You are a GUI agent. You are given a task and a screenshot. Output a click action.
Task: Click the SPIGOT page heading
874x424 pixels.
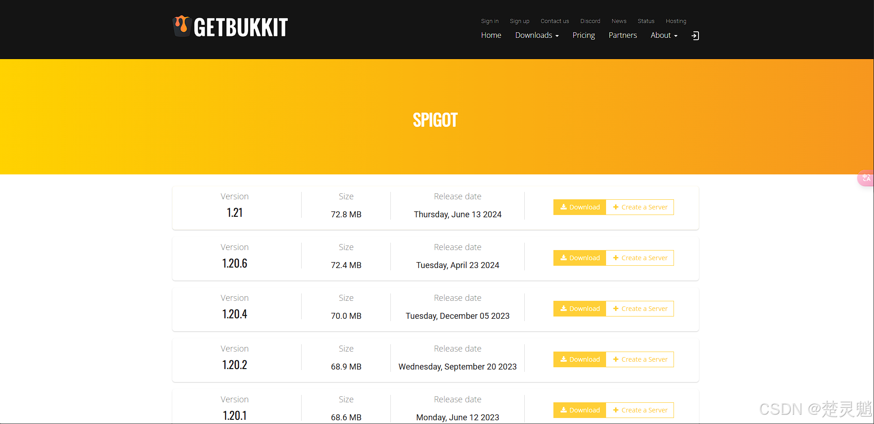click(435, 120)
